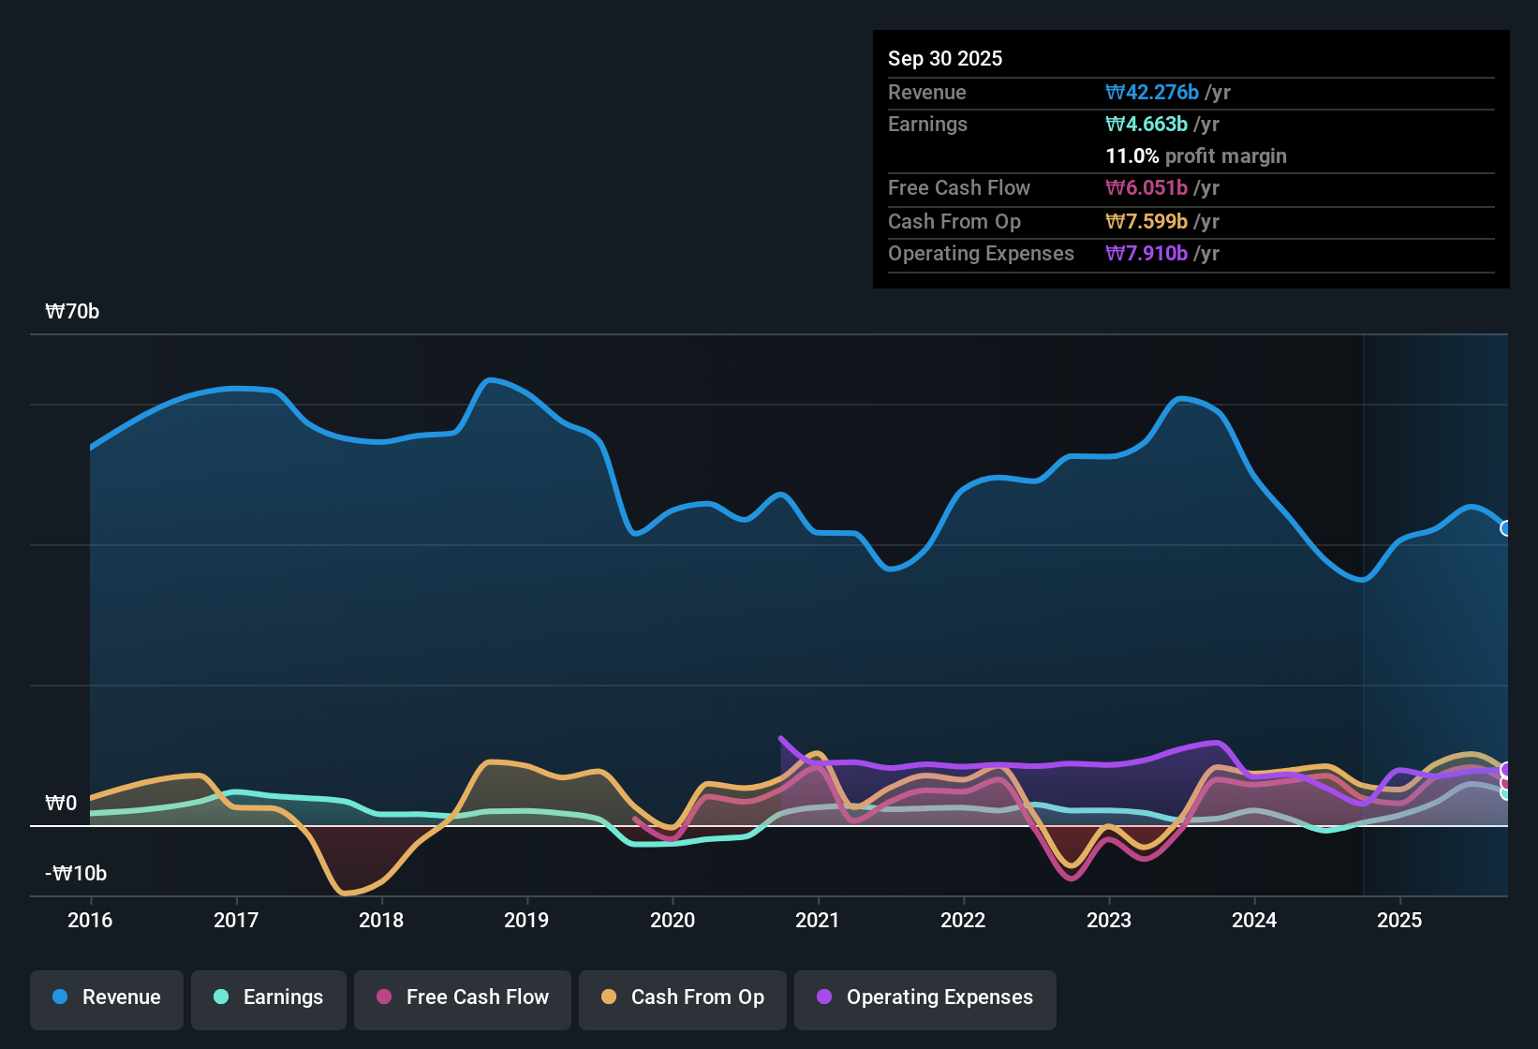1538x1049 pixels.
Task: Click the 2020 year label on the timeline
Action: pos(673,920)
